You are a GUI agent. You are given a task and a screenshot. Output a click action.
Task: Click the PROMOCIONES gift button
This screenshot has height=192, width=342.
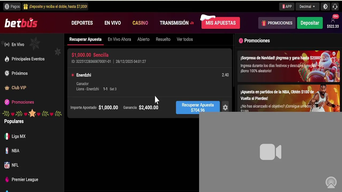click(277, 23)
